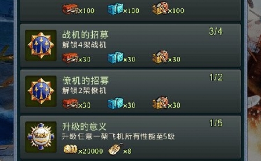Click the gold crate x100 reward at top
Screen dimensions: 261x161
160,8
